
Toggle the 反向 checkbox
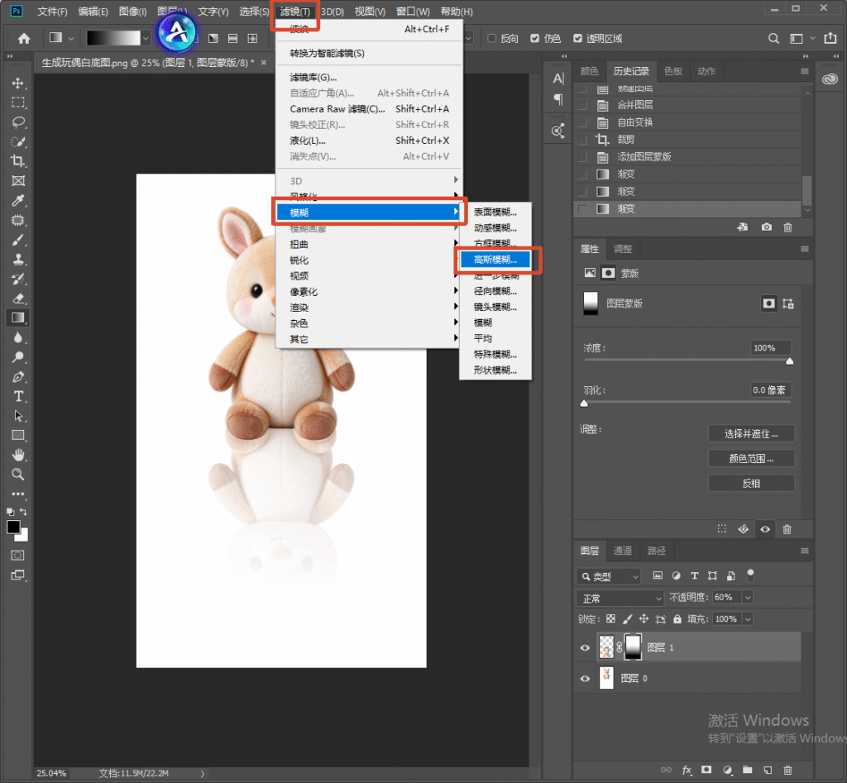(x=491, y=38)
